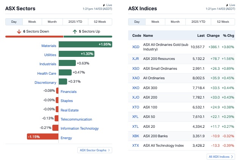The width and height of the screenshot is (240, 160).
Task: Switch ASX Sectors to Week view
Action: (32, 22)
